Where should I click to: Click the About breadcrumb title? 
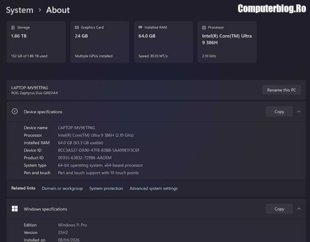tap(58, 10)
